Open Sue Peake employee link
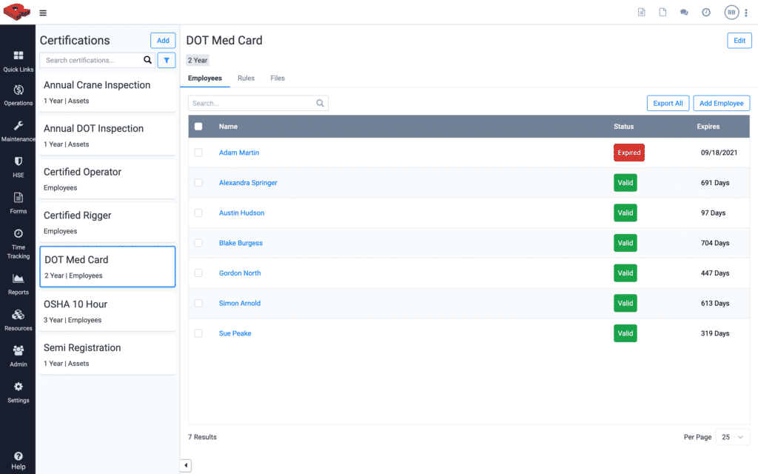The width and height of the screenshot is (758, 474). point(235,333)
